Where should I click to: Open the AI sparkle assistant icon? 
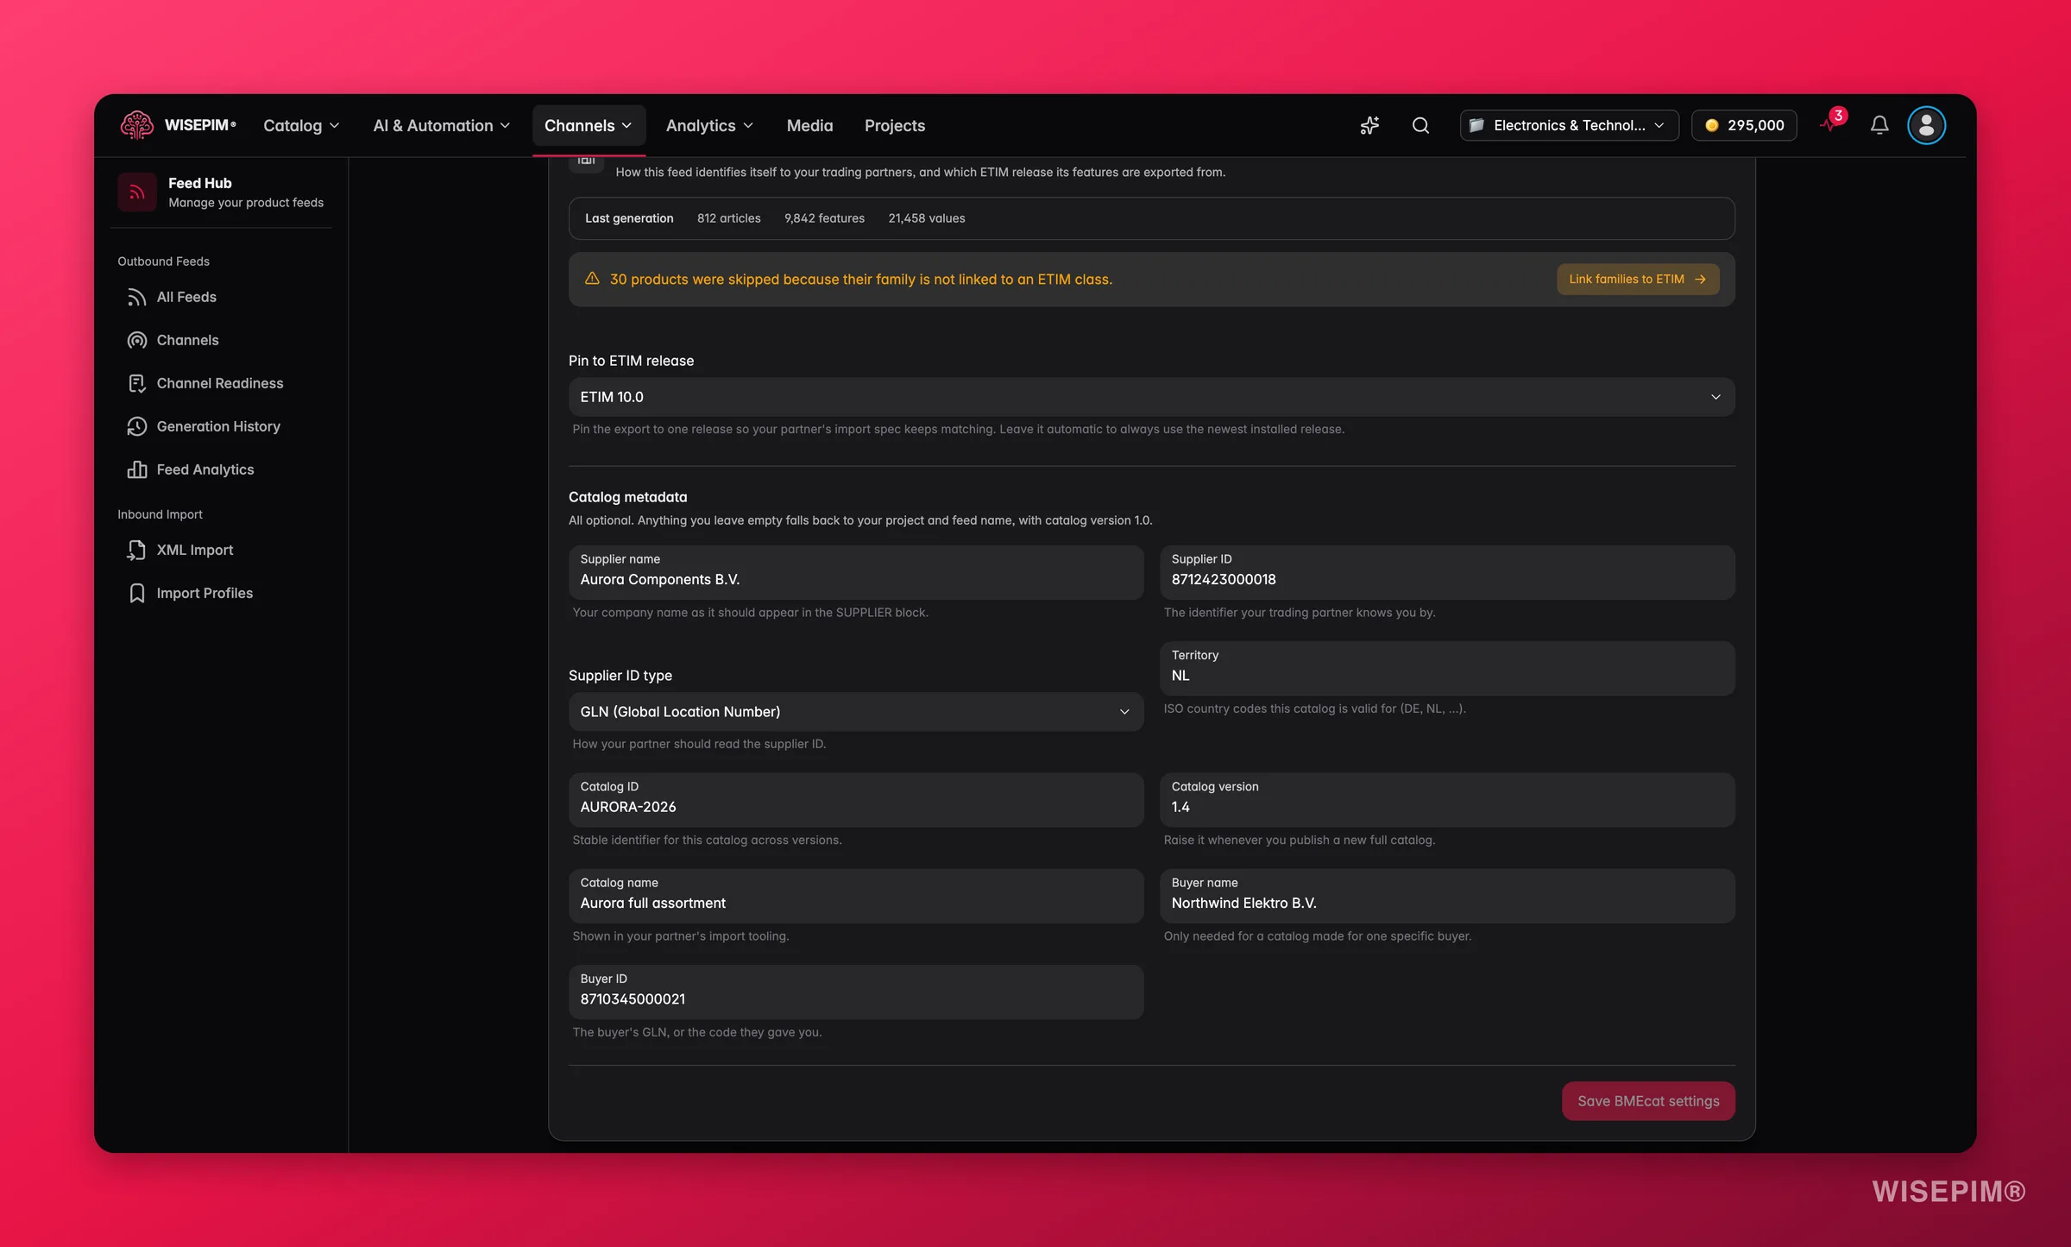click(1369, 125)
